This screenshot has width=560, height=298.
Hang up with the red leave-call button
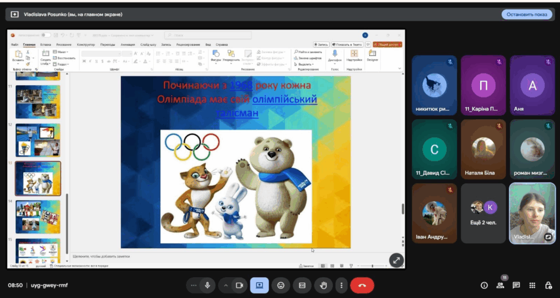pyautogui.click(x=362, y=285)
